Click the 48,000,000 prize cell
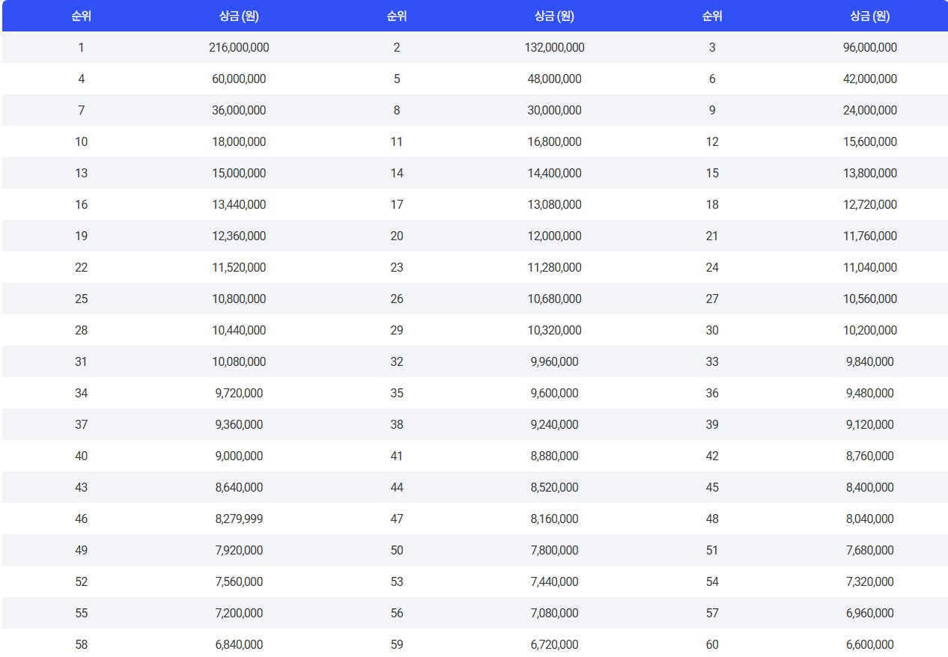This screenshot has width=948, height=657. (555, 79)
